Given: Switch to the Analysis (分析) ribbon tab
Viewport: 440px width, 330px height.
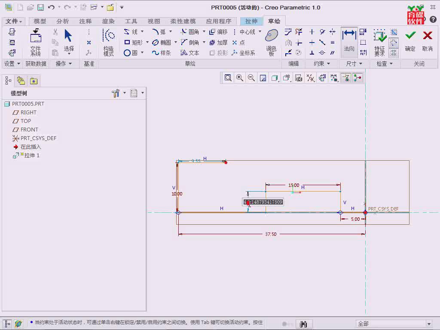Looking at the screenshot, I should coord(63,21).
